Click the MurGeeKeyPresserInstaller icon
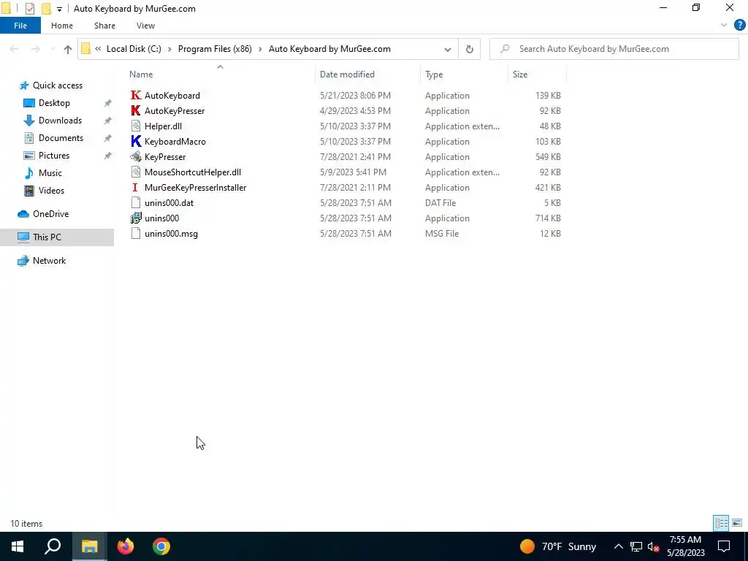This screenshot has width=748, height=561. (x=135, y=188)
